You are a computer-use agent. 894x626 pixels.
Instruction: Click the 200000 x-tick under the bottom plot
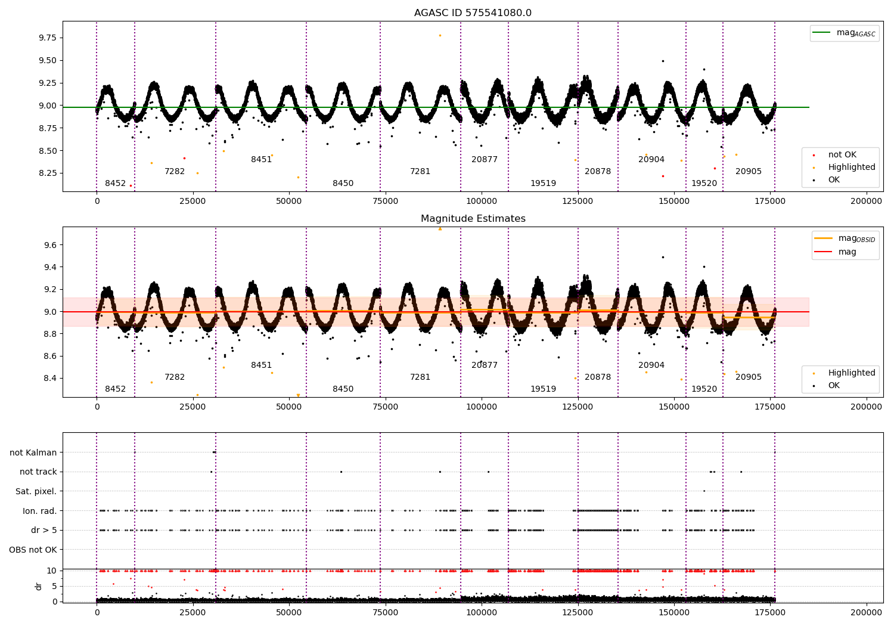pyautogui.click(x=866, y=612)
